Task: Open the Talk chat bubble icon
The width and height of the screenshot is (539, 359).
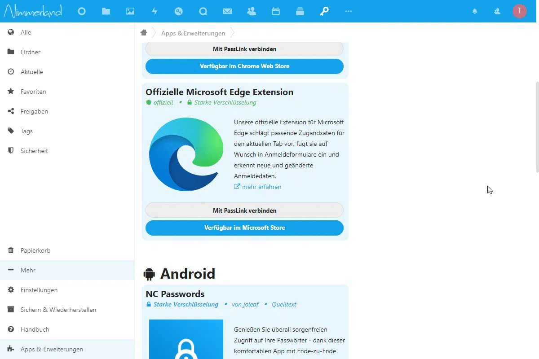Action: click(x=203, y=11)
